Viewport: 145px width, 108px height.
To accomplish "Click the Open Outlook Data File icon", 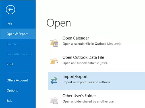I will [x=54, y=62].
